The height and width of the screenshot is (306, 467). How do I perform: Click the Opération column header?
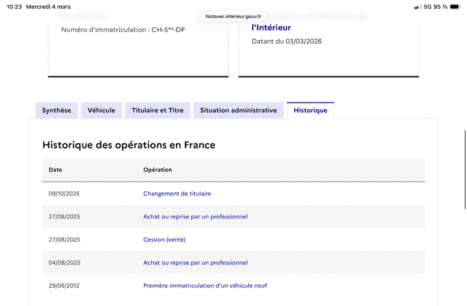click(158, 170)
